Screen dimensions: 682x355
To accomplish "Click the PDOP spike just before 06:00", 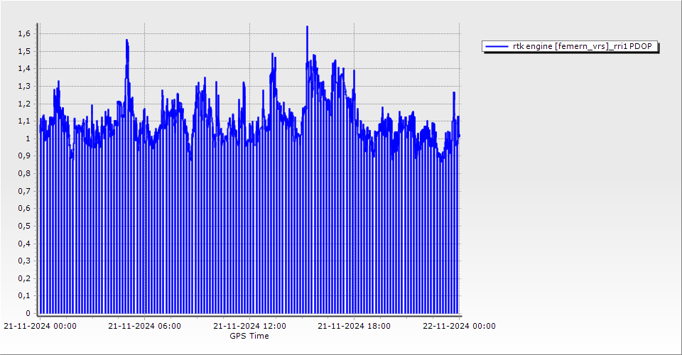I will (x=126, y=41).
